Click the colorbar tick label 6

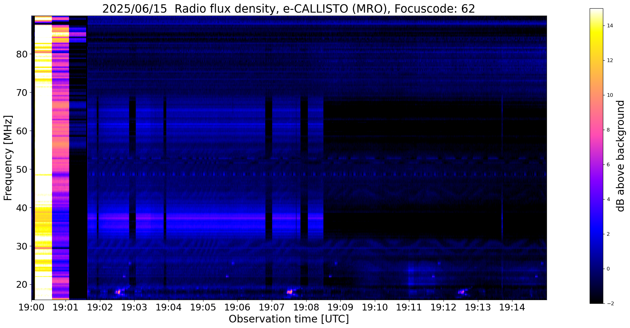pyautogui.click(x=608, y=165)
